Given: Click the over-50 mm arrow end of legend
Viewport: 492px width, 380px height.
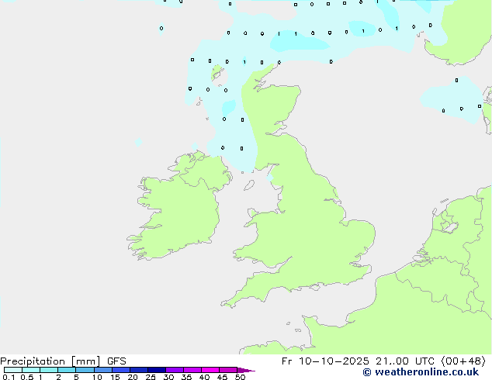Looking at the screenshot, I should coord(246,370).
